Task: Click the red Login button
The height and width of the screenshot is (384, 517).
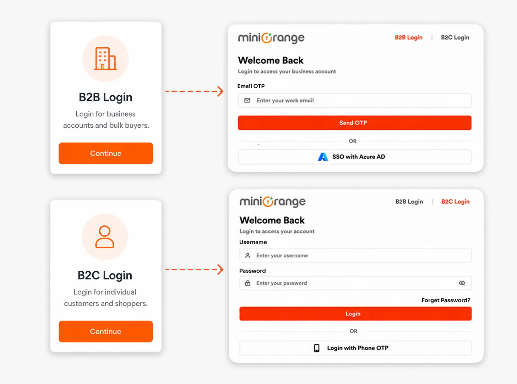Action: click(355, 314)
